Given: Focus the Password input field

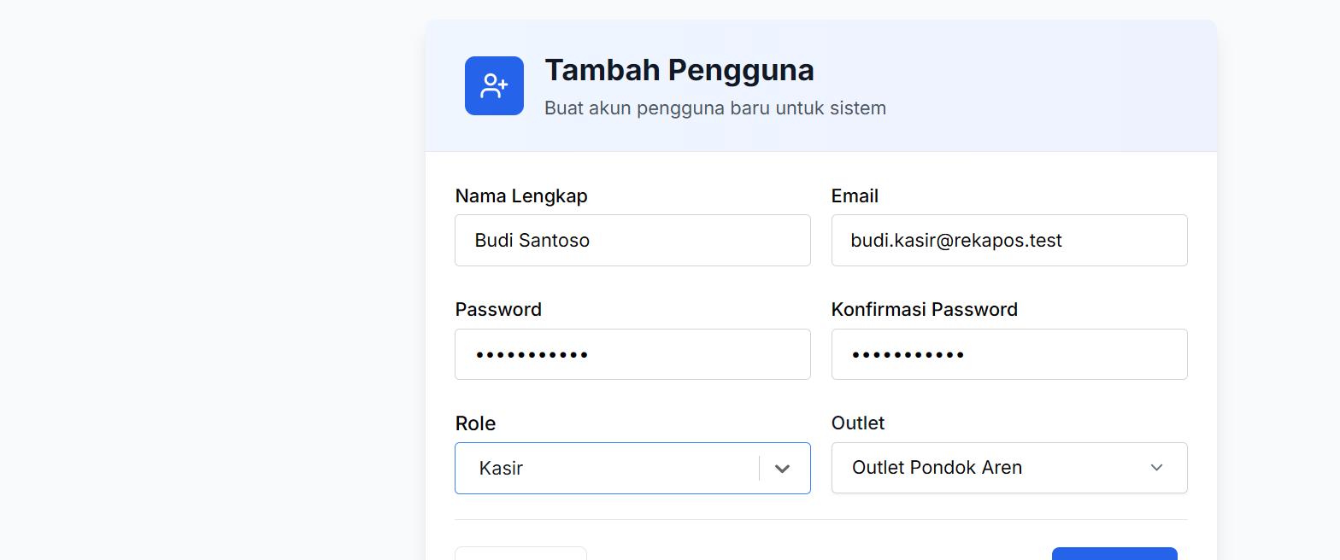Looking at the screenshot, I should (632, 354).
